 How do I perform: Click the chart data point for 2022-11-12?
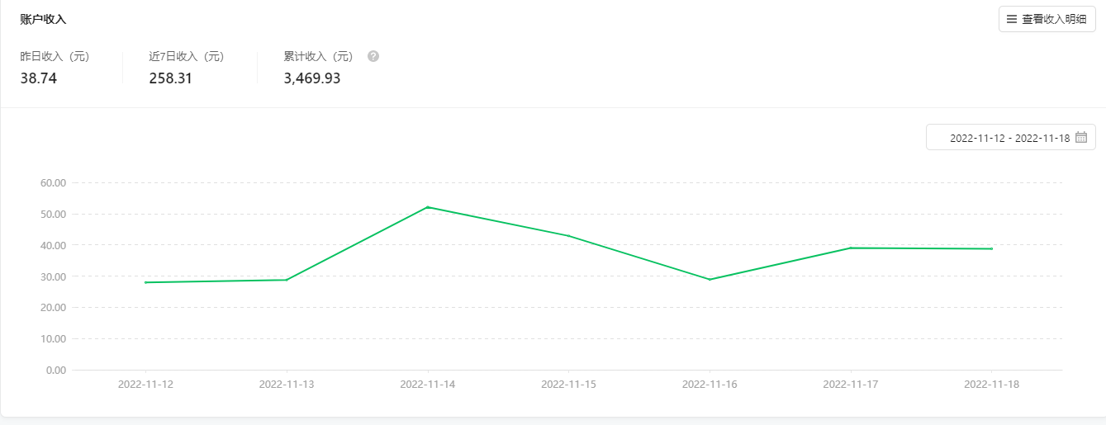(x=145, y=282)
